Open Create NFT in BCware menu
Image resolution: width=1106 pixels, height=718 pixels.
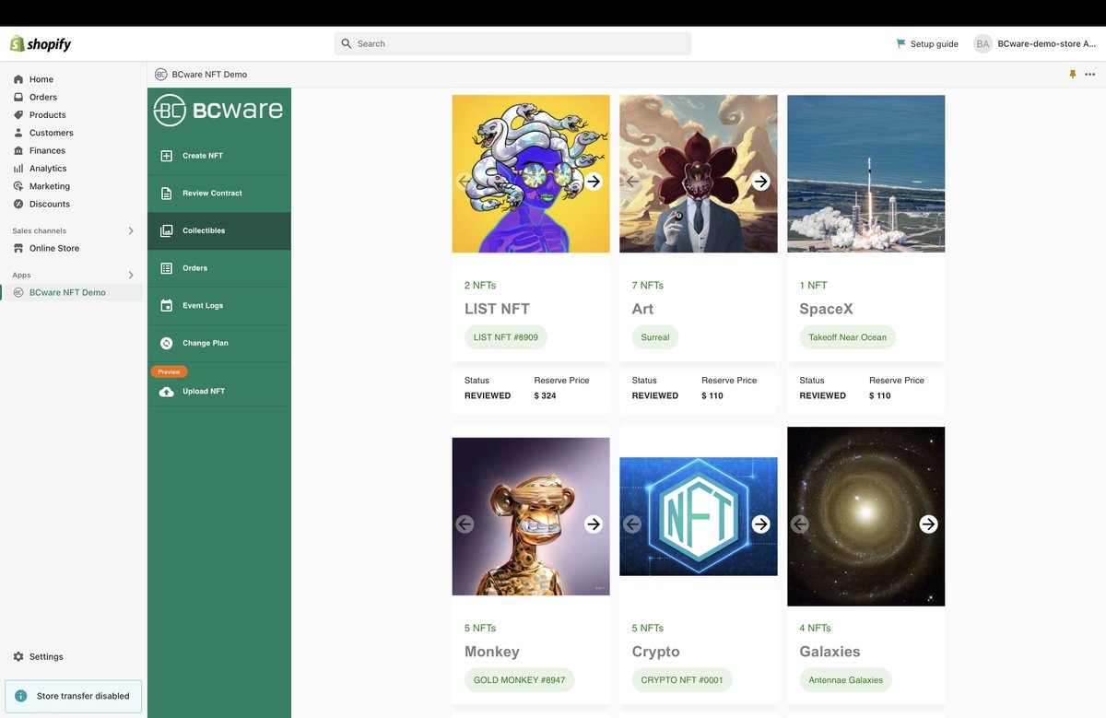[219, 156]
